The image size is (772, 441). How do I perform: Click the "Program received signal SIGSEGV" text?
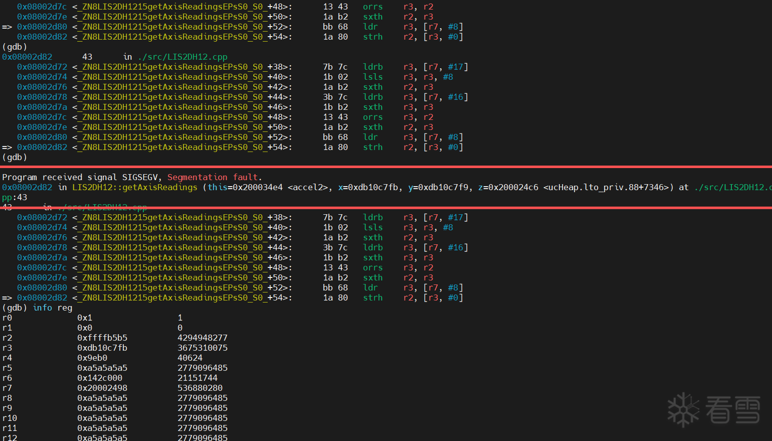coord(80,177)
